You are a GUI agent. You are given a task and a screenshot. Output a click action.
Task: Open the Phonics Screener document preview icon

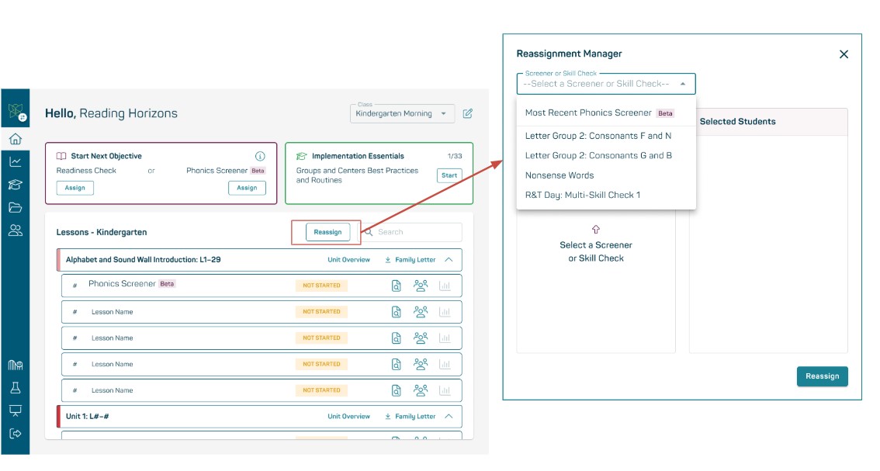[397, 286]
